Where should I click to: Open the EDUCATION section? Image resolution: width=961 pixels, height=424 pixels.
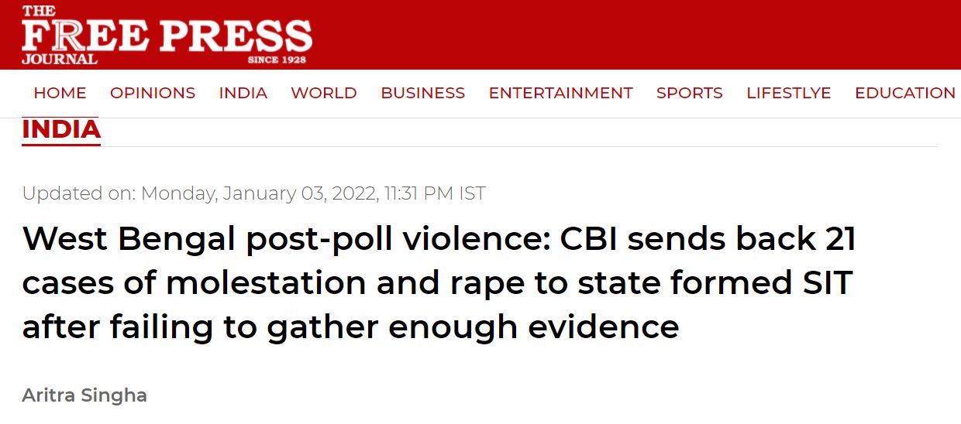(904, 93)
